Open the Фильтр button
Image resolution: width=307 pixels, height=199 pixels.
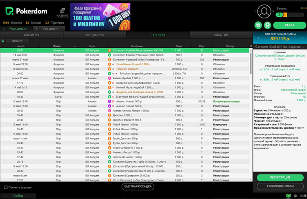pos(17,41)
